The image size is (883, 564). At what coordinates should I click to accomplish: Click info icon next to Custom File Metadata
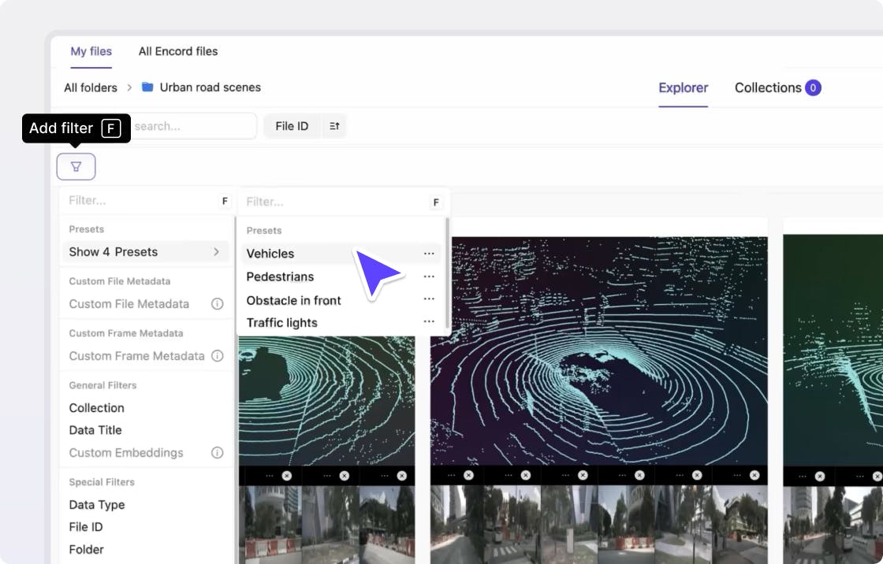pos(217,304)
